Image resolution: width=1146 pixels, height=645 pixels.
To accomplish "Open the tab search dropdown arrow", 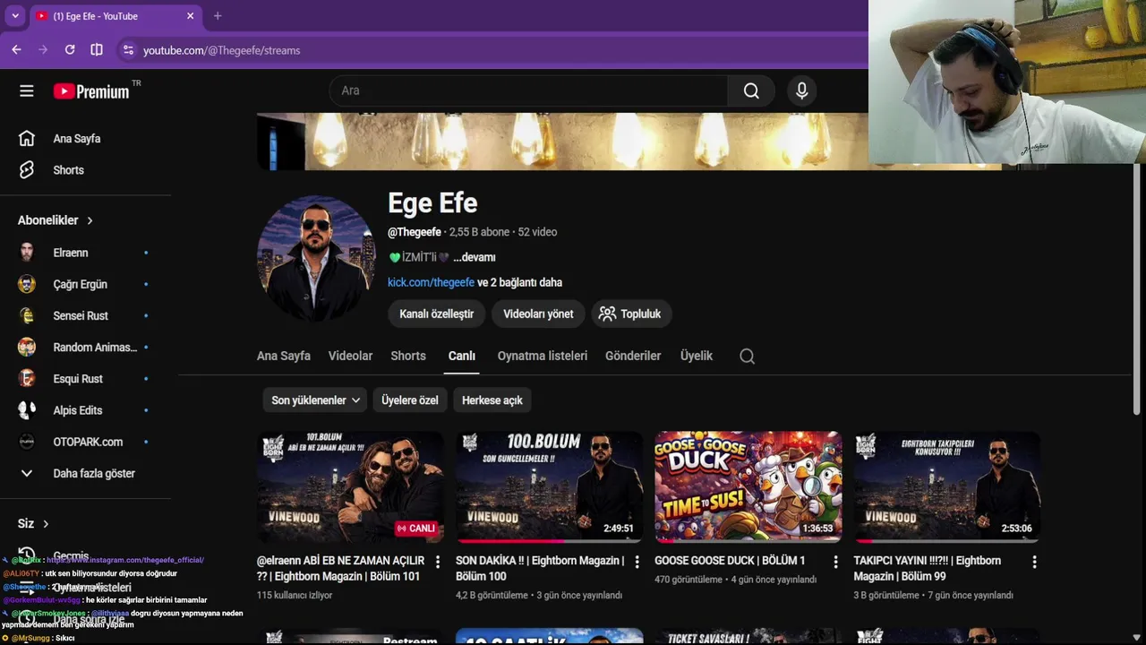I will (x=15, y=16).
